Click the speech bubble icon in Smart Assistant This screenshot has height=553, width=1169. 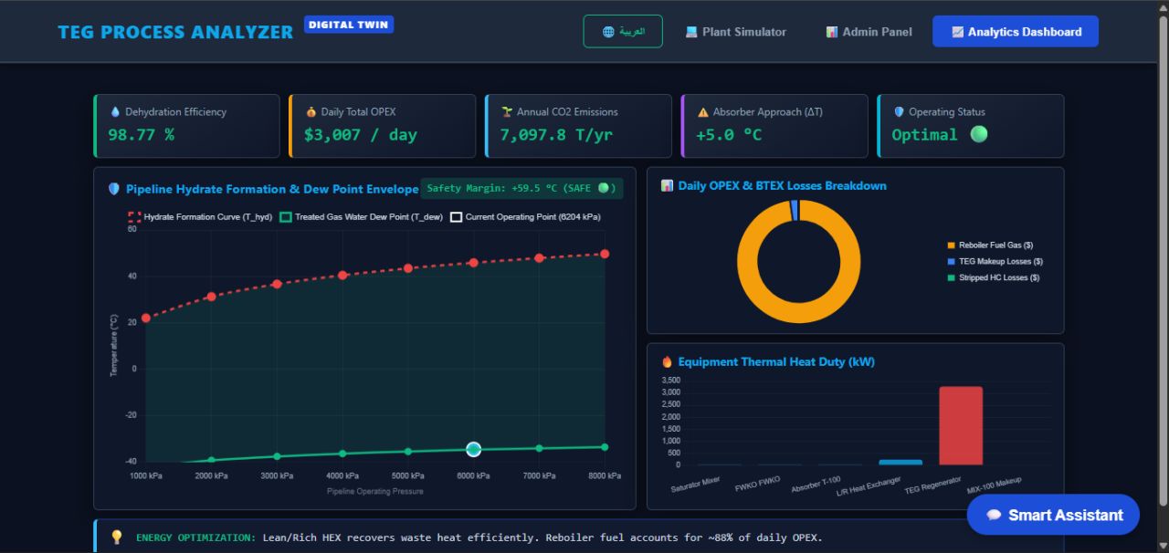(x=995, y=516)
